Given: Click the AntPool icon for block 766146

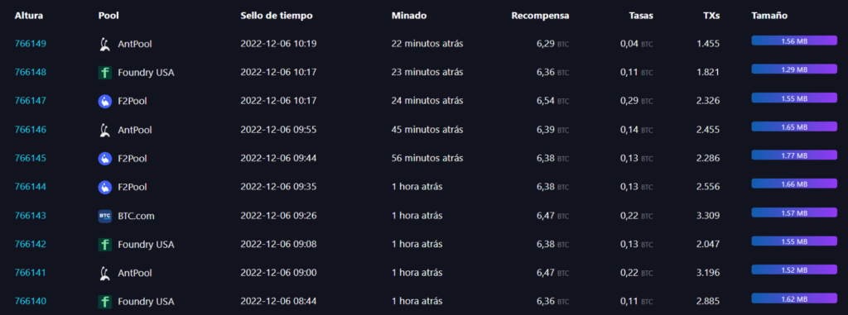Looking at the screenshot, I should tap(105, 130).
